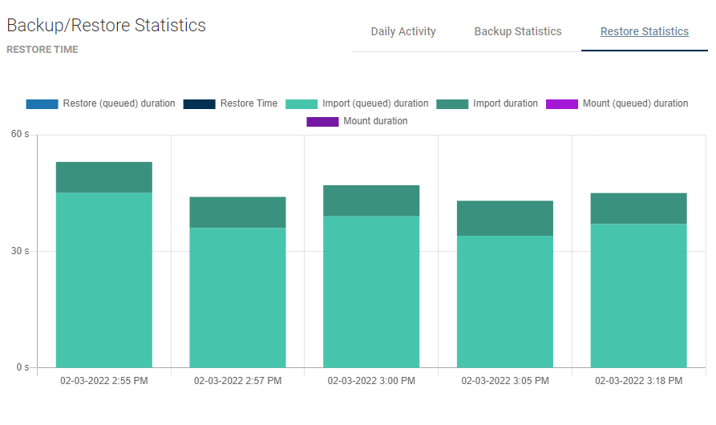Click the dark navy Restore Time swatch
Image resolution: width=716 pixels, height=425 pixels.
pos(199,103)
